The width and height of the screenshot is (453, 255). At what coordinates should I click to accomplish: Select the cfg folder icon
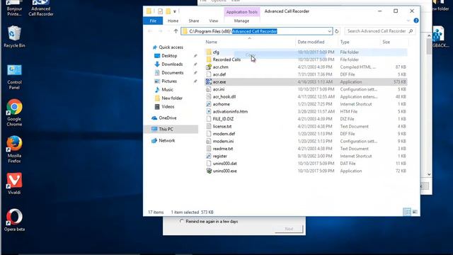point(209,52)
